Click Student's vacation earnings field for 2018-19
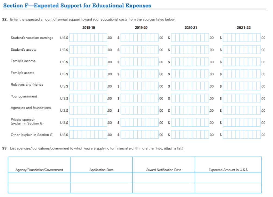The height and width of the screenshot is (197, 273). [88, 38]
